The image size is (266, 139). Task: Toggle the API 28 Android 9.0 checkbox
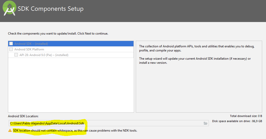(x=16, y=55)
